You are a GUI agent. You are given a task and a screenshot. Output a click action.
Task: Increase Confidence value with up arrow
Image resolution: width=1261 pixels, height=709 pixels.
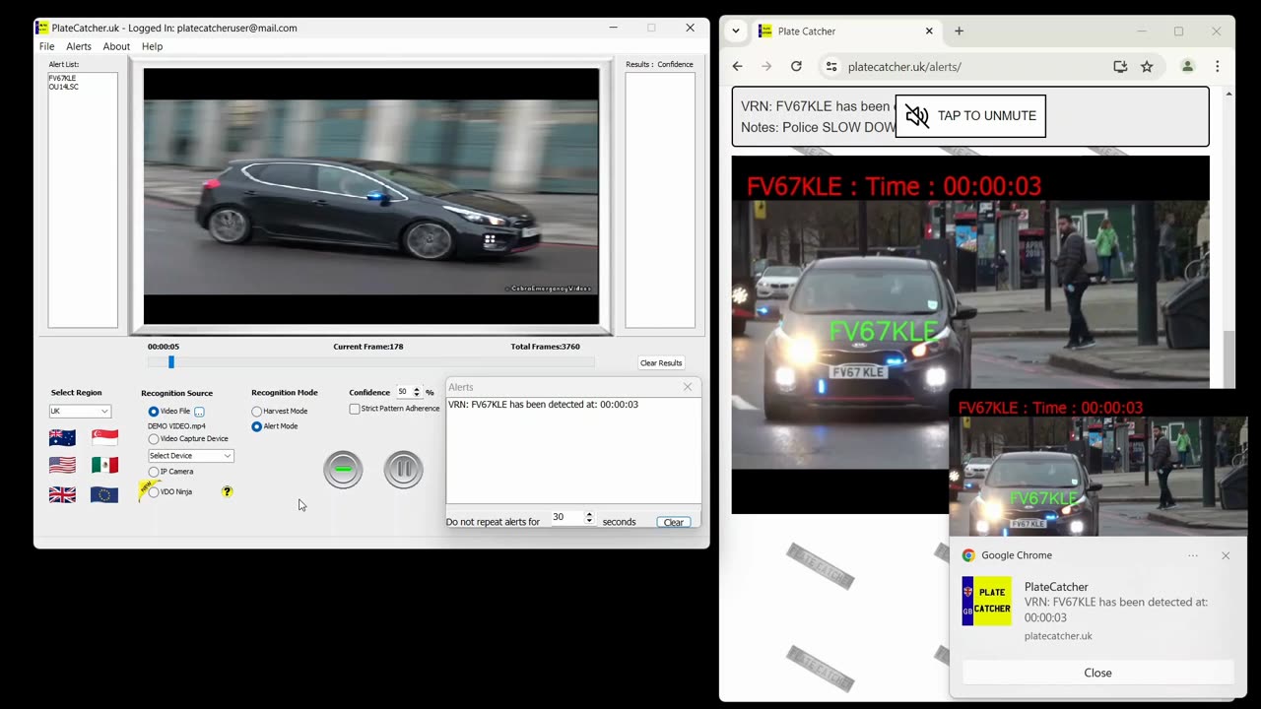click(x=417, y=389)
